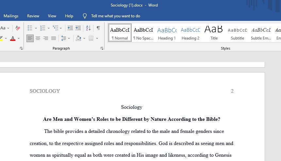Open the Paragraph settings dialog launcher
The image size is (281, 161).
coord(102,48)
